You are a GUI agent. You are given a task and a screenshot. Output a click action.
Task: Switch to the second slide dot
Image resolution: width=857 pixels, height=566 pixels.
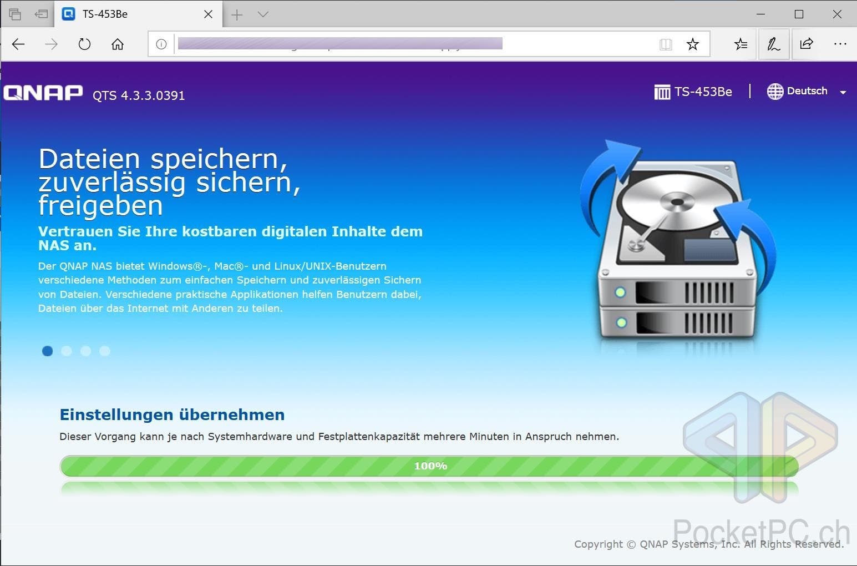tap(67, 351)
